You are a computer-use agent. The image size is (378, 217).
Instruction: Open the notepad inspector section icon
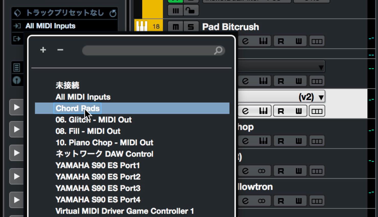tap(17, 68)
